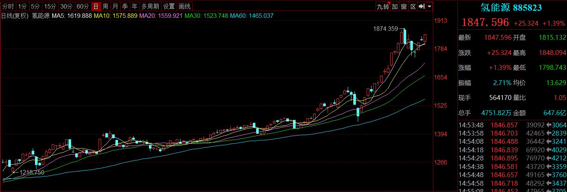This screenshot has height=192, width=567.
Task: Click the 1874.359 high marker label
Action: [386, 29]
